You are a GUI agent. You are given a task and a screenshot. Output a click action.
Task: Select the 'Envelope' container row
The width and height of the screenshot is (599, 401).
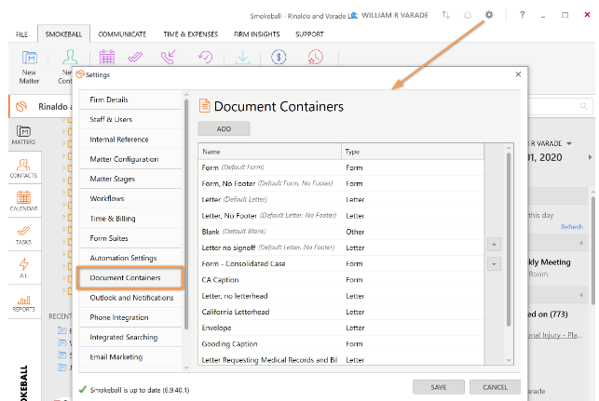coord(341,327)
